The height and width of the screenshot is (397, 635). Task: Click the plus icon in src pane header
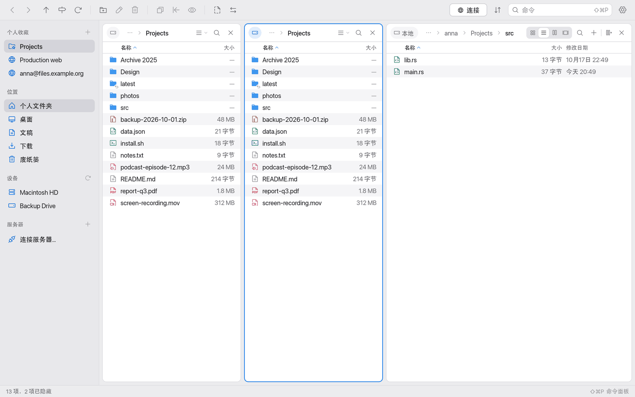(594, 33)
